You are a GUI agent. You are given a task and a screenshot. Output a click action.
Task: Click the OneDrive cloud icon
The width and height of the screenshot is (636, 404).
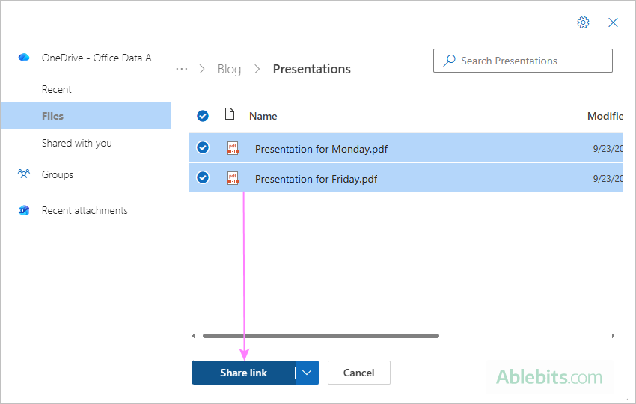24,57
